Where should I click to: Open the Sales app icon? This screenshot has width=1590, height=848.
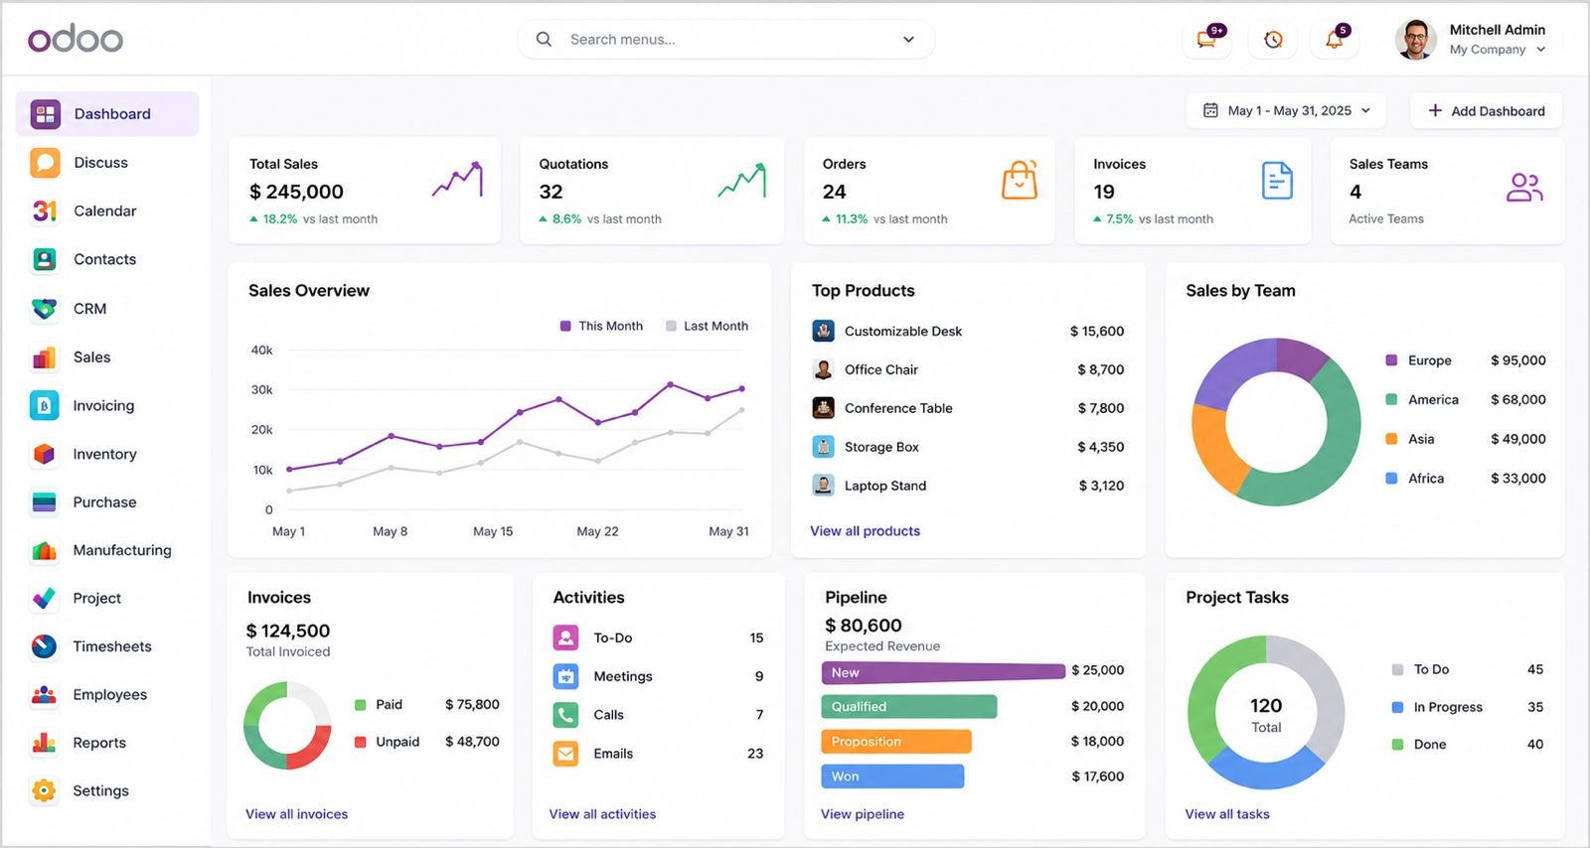tap(45, 356)
